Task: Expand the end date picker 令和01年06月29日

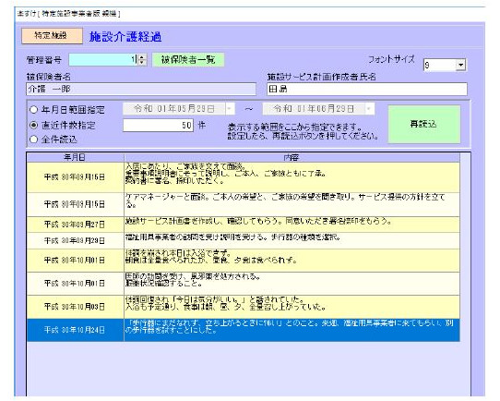Action: coord(369,109)
